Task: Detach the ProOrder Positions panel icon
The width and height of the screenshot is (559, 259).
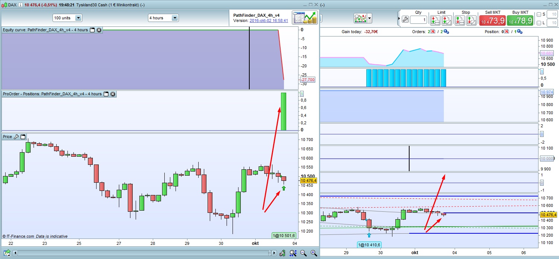Action: pyautogui.click(x=106, y=94)
